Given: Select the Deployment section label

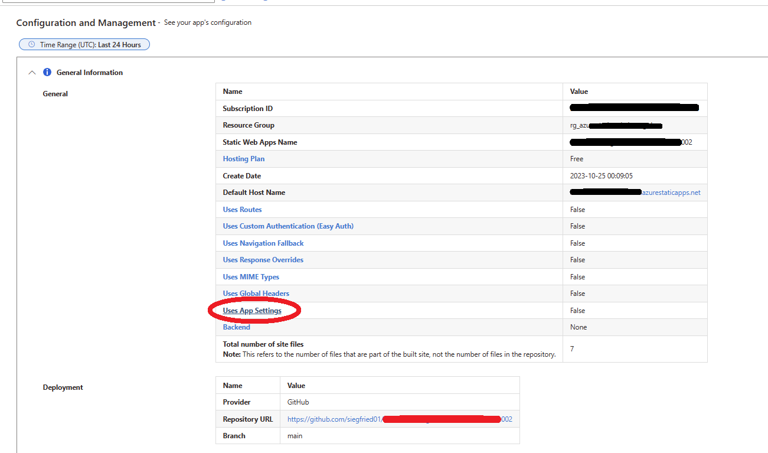Looking at the screenshot, I should click(x=63, y=387).
